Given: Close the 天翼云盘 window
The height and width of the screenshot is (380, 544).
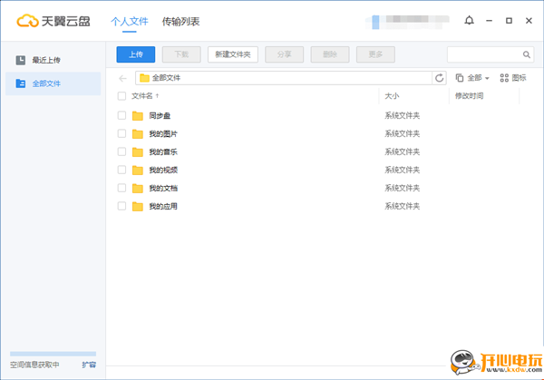Looking at the screenshot, I should [529, 21].
